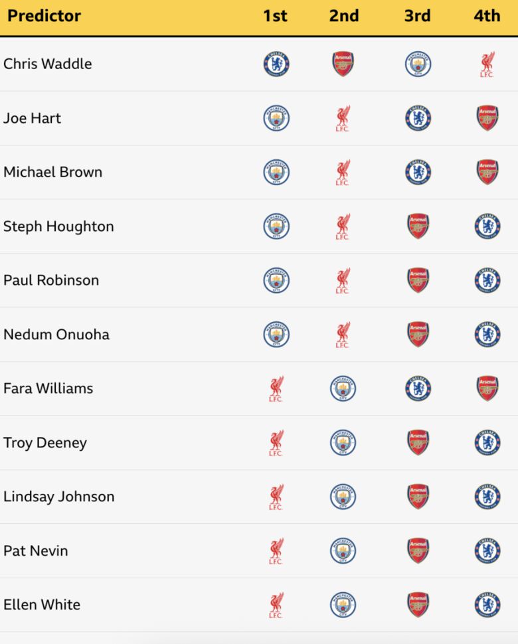Click Paul Robinson's 4th place Chelsea badge
This screenshot has height=644, width=518.
[487, 281]
